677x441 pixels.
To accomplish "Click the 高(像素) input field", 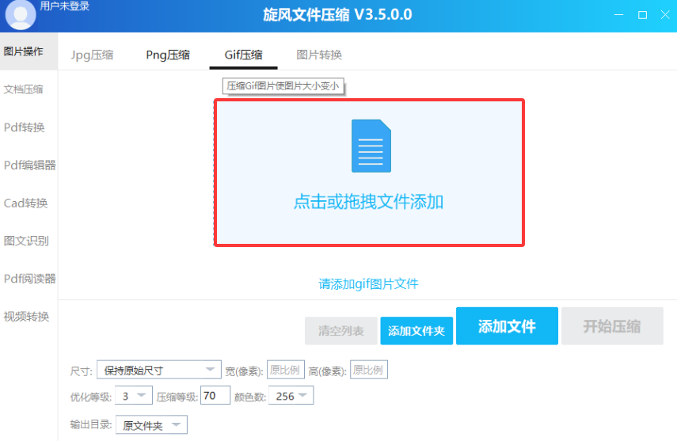I will pos(369,370).
